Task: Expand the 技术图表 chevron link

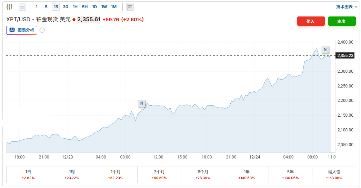Action: 355,7
